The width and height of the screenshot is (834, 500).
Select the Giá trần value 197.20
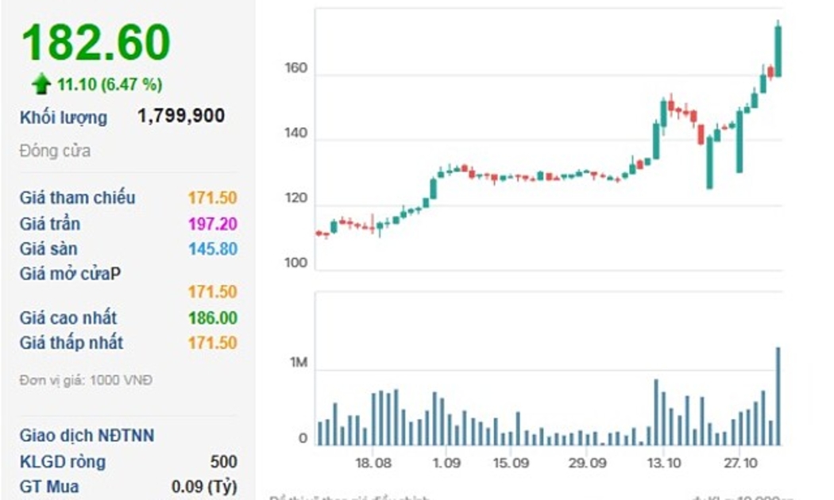212,224
